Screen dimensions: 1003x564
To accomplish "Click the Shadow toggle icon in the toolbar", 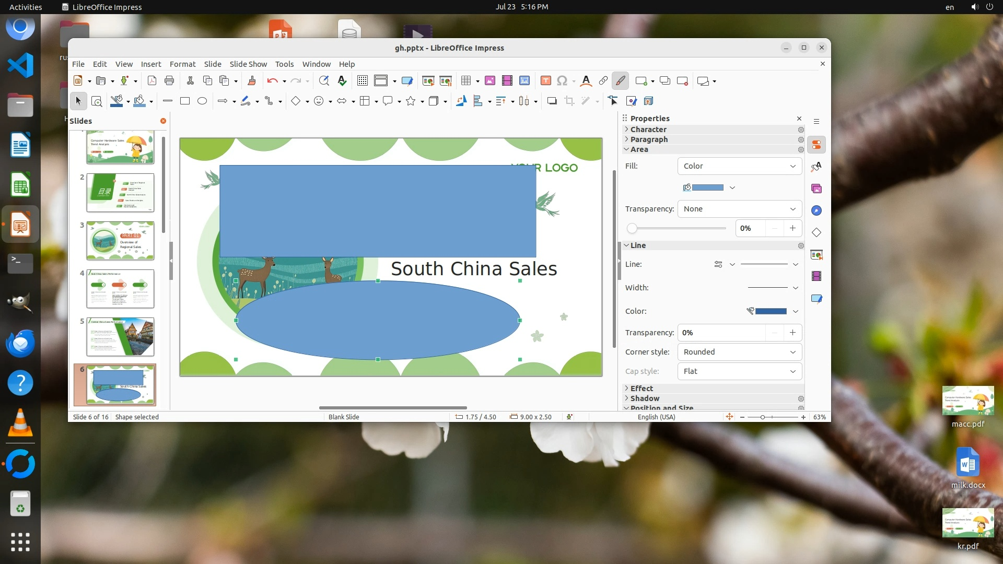I will click(552, 101).
